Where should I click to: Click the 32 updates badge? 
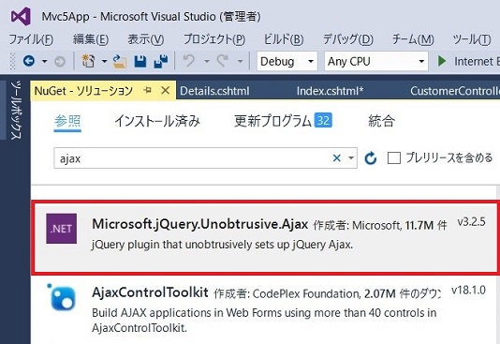[323, 120]
